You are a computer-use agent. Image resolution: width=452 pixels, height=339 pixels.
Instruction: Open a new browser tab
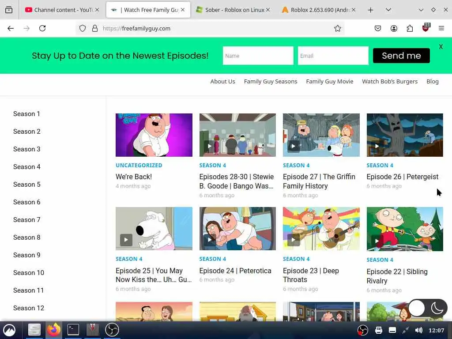click(x=370, y=10)
